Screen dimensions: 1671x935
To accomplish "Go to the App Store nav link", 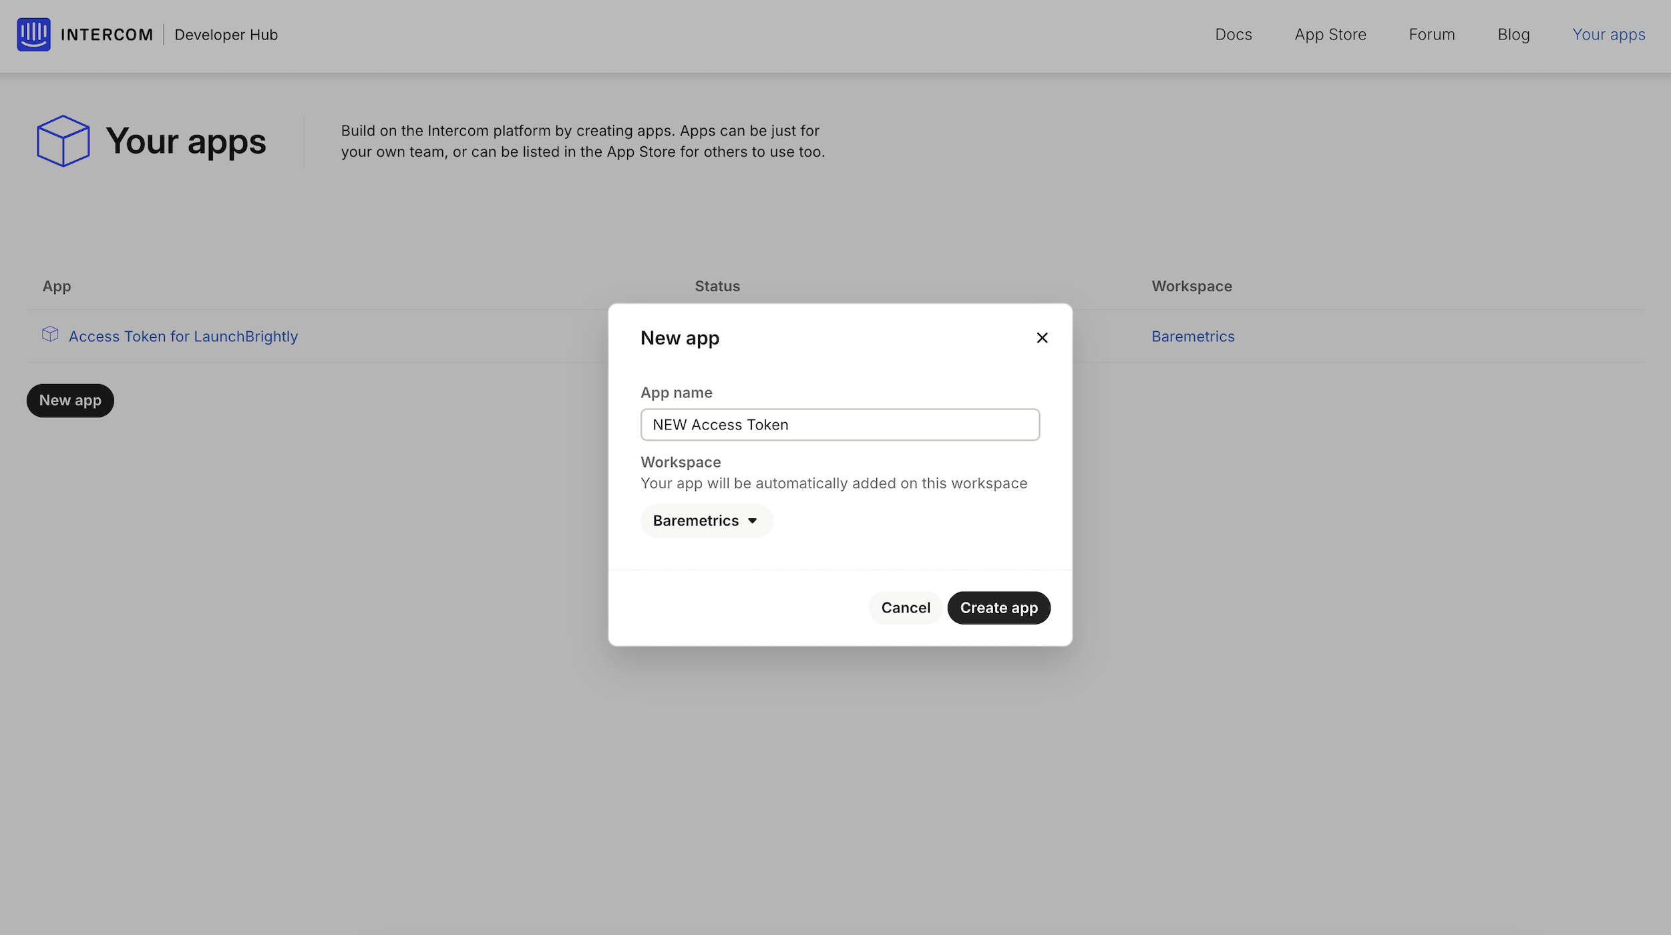I will click(1330, 35).
